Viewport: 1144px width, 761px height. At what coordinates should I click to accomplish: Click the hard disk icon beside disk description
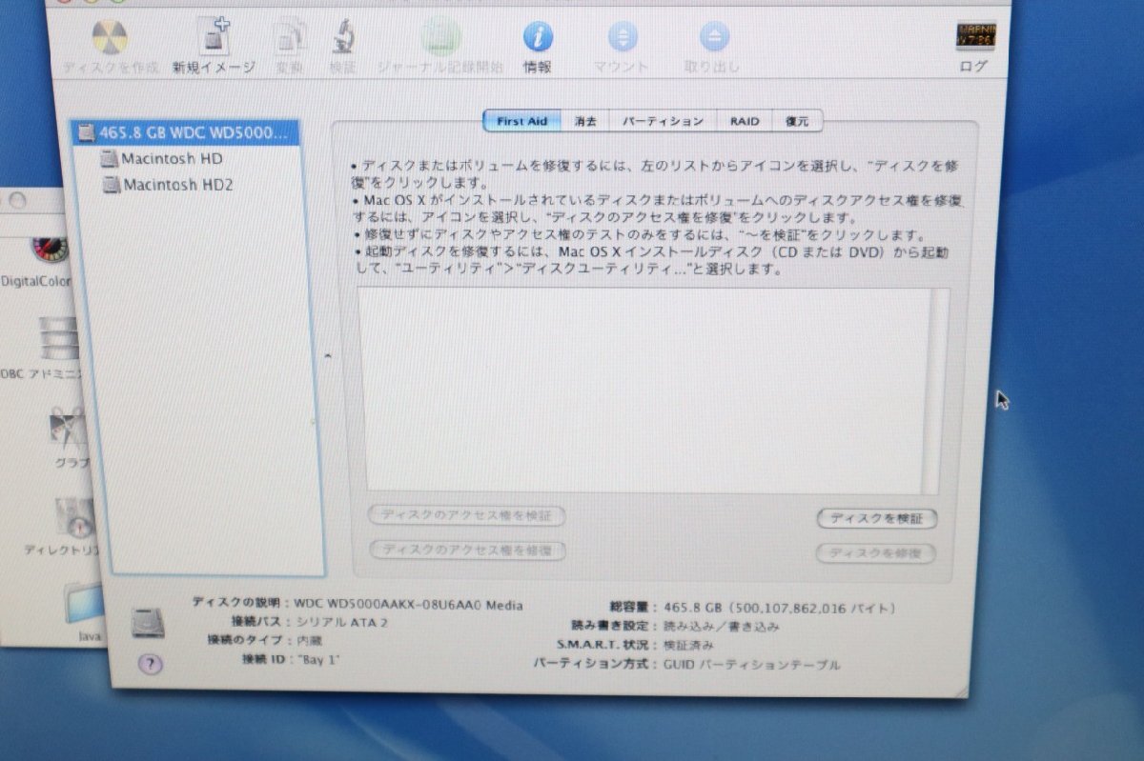tap(148, 623)
